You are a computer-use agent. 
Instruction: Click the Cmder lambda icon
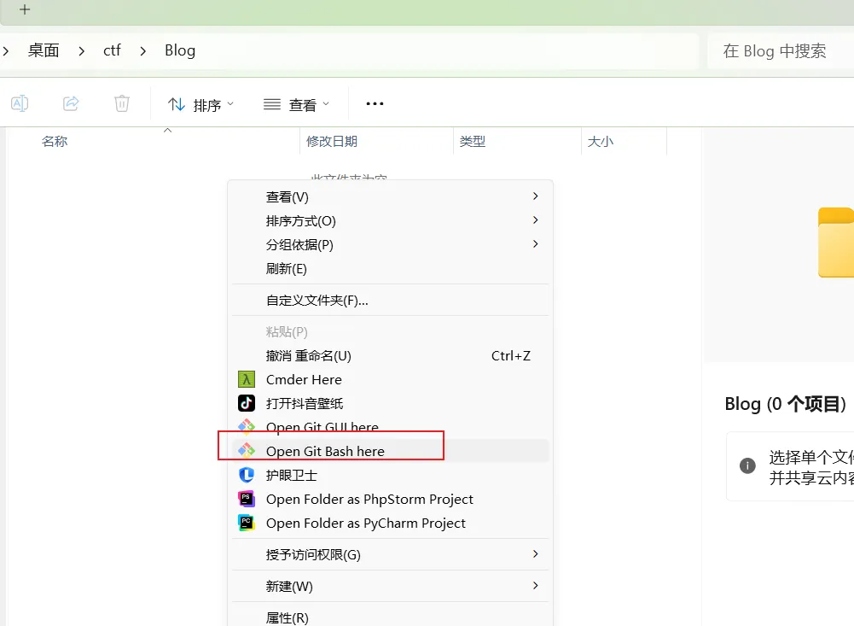(x=247, y=379)
